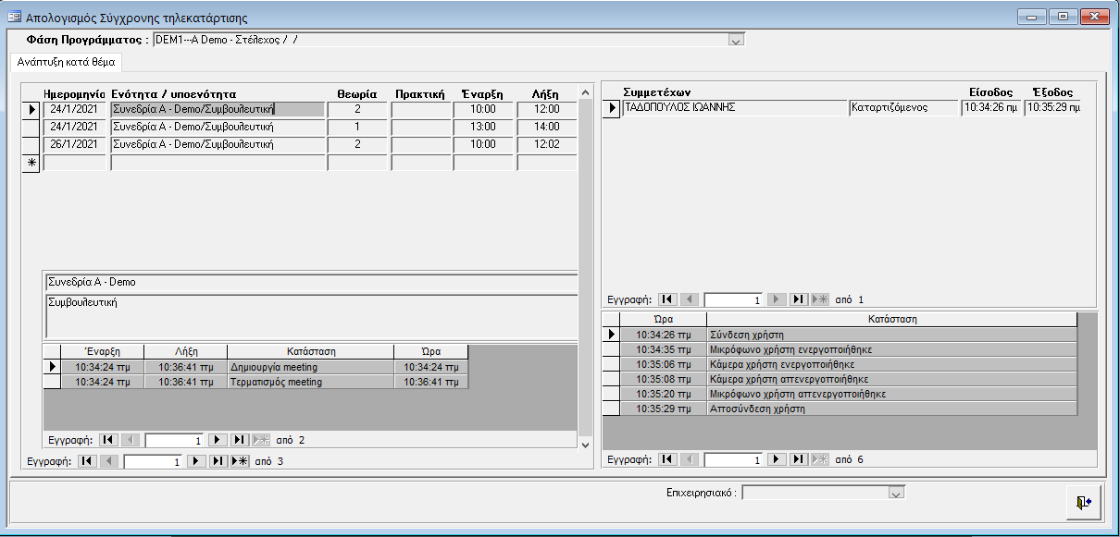Go to next record in the 'από 2' navigator
Image resolution: width=1120 pixels, height=537 pixels.
click(218, 441)
